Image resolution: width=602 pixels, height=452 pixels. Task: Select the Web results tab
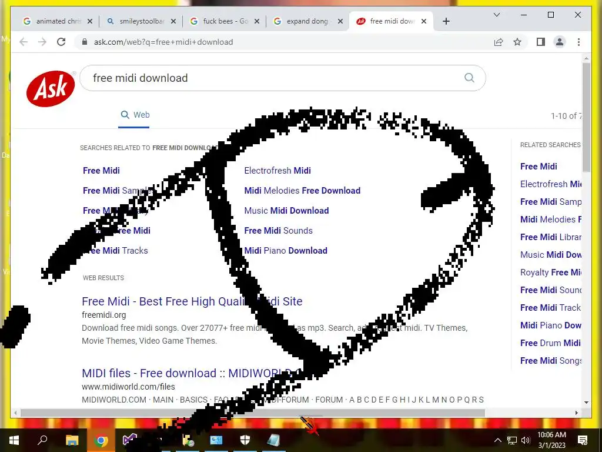coord(135,115)
